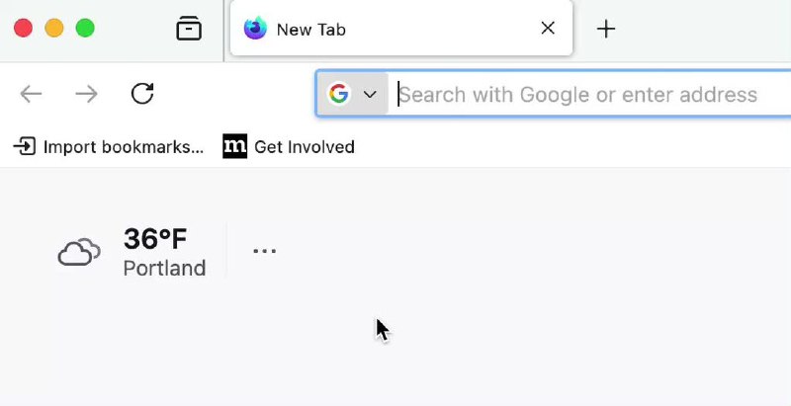Open a new tab with the plus button

point(606,29)
